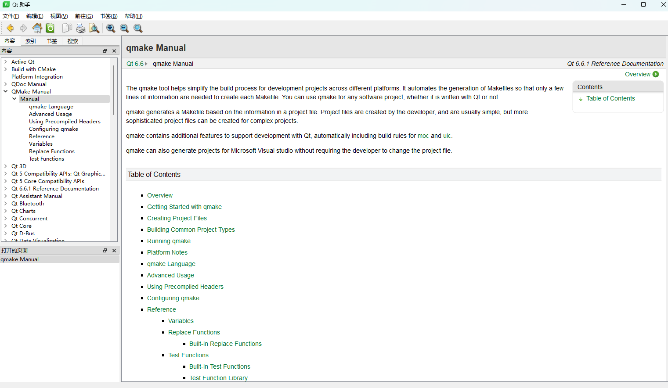
Task: Close the 打开的页面 panel
Action: pyautogui.click(x=114, y=251)
